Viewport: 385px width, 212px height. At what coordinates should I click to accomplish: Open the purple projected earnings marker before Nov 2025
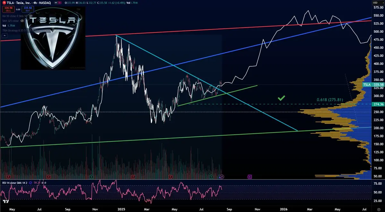pos(250,176)
